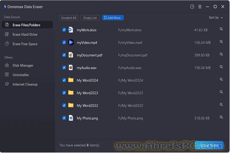This screenshot has width=230, height=153.
Task: Click the path F:/myWork.docx
Action: point(130,30)
